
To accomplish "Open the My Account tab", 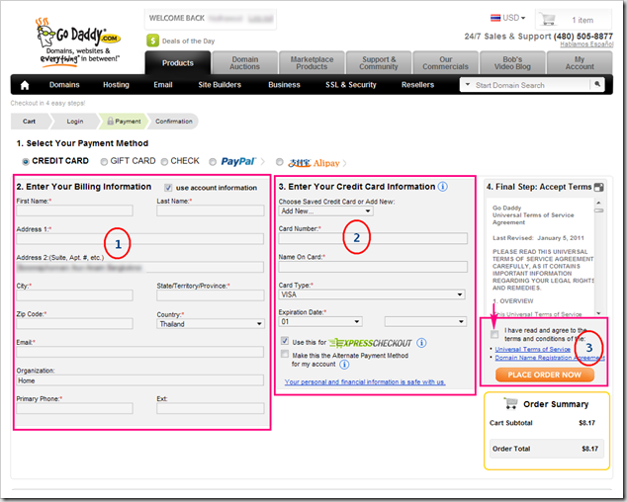I will coord(580,63).
